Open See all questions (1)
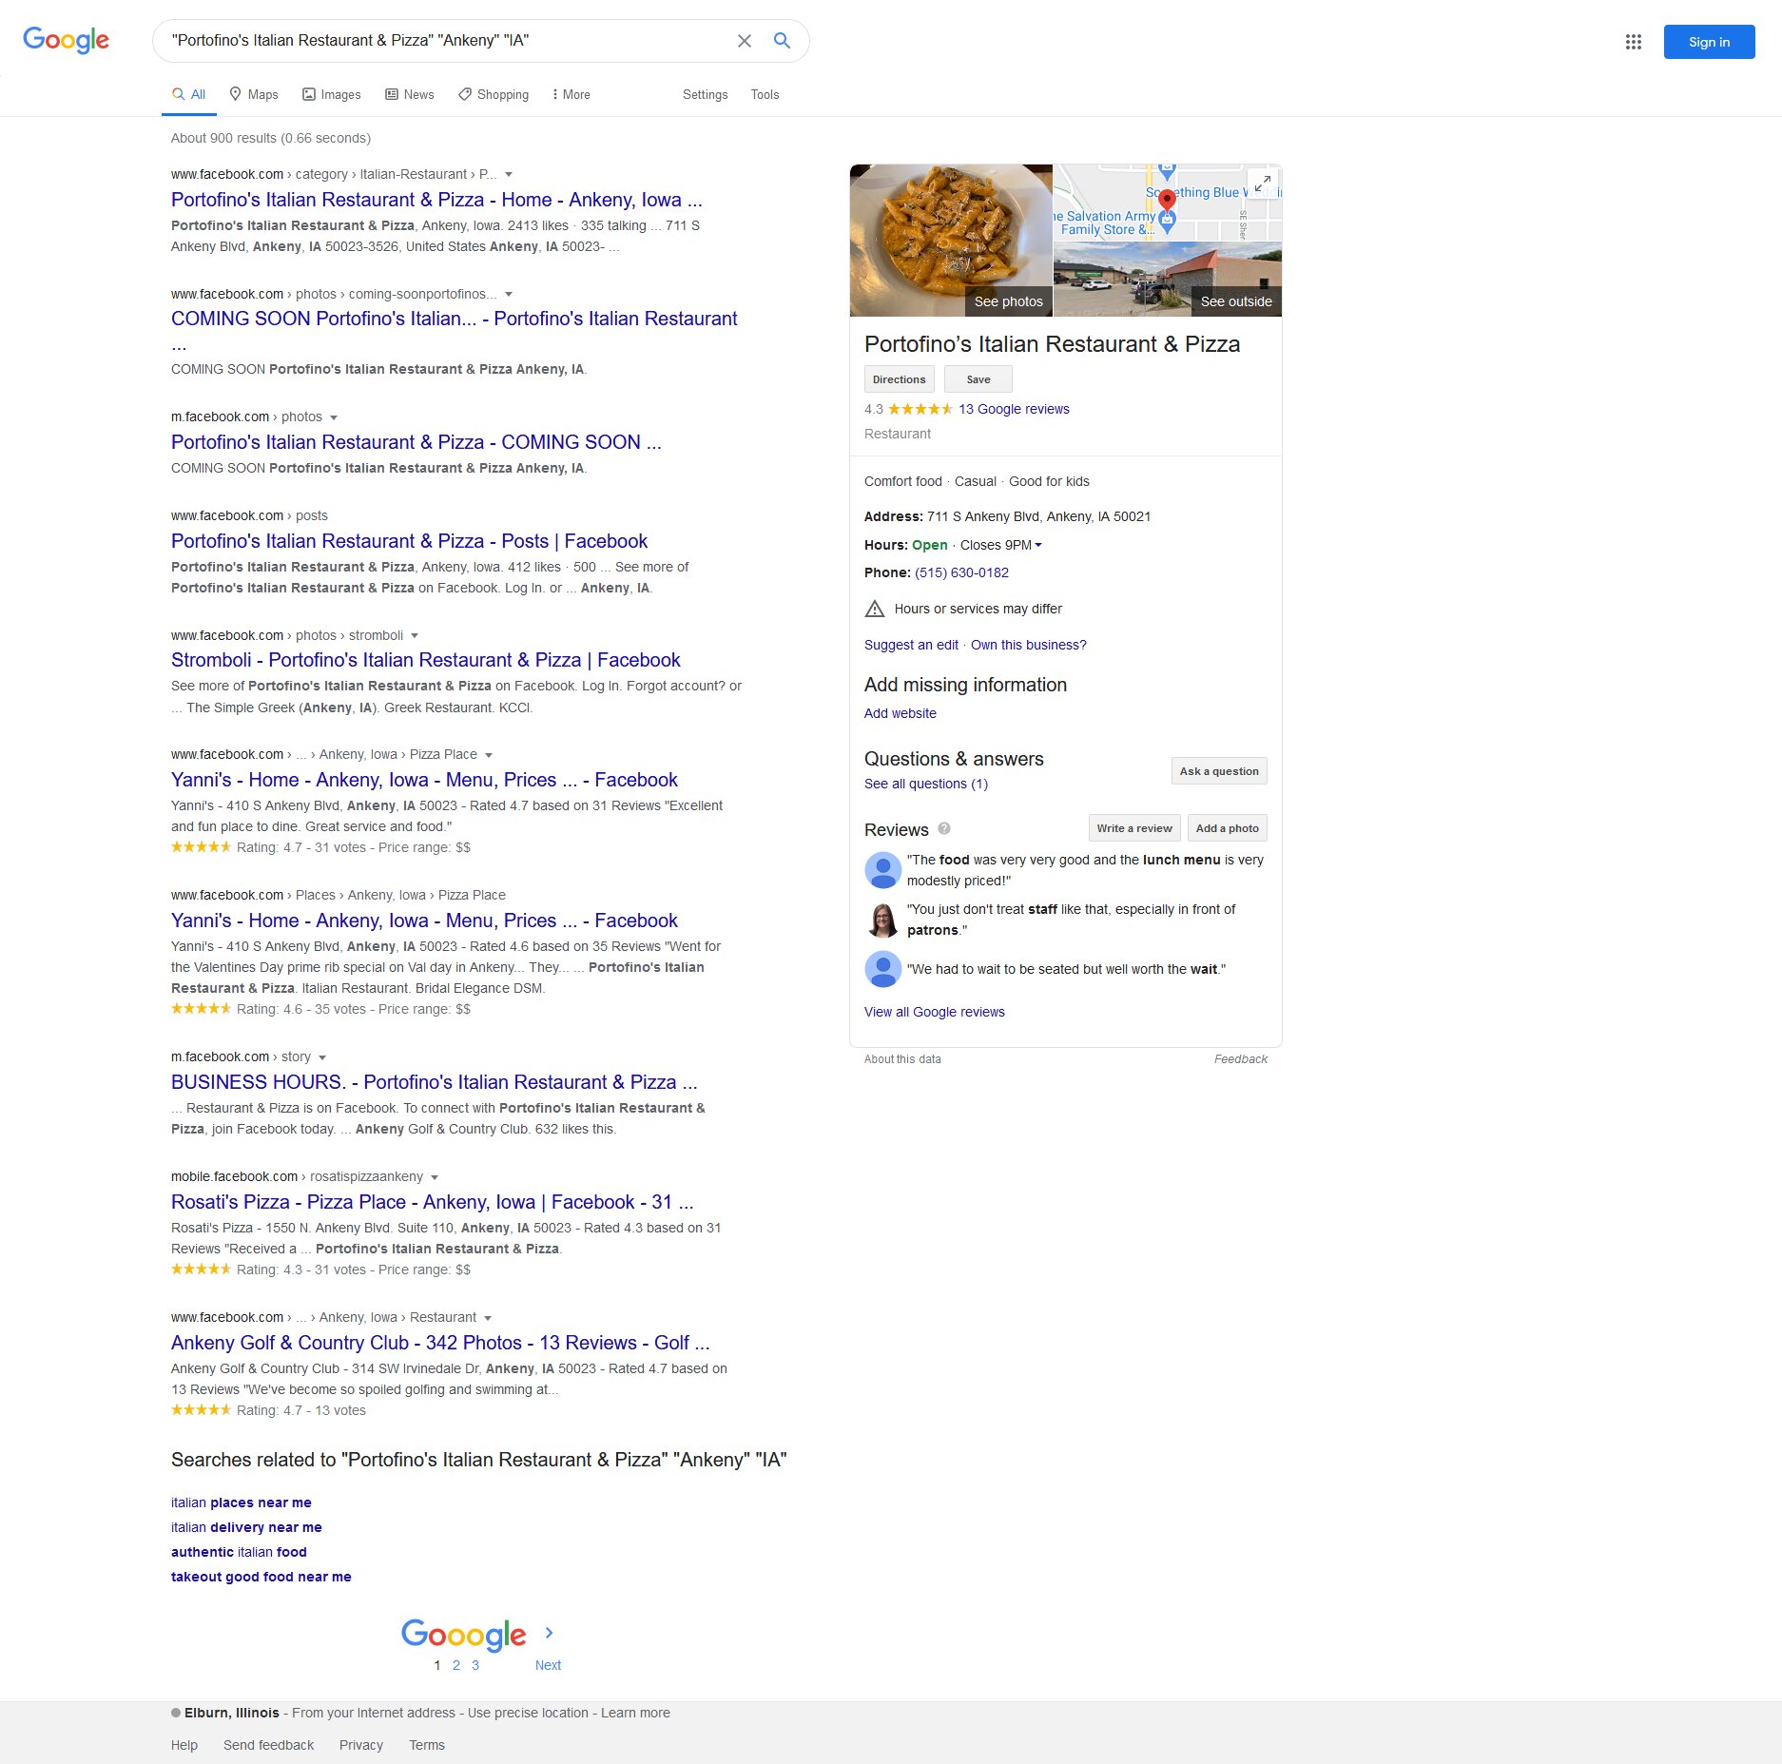 925,784
